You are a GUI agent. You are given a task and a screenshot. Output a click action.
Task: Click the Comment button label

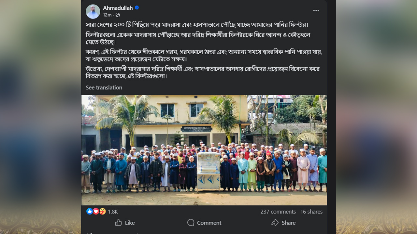[x=209, y=223]
